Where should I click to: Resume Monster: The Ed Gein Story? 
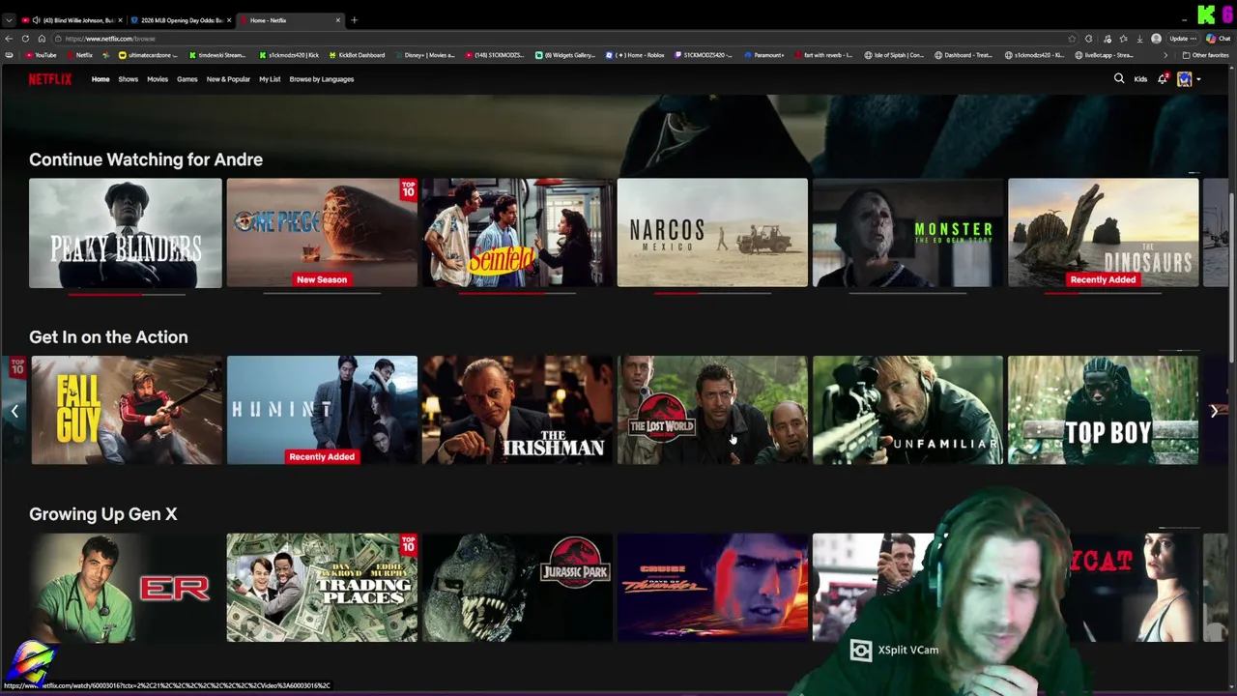click(x=907, y=232)
